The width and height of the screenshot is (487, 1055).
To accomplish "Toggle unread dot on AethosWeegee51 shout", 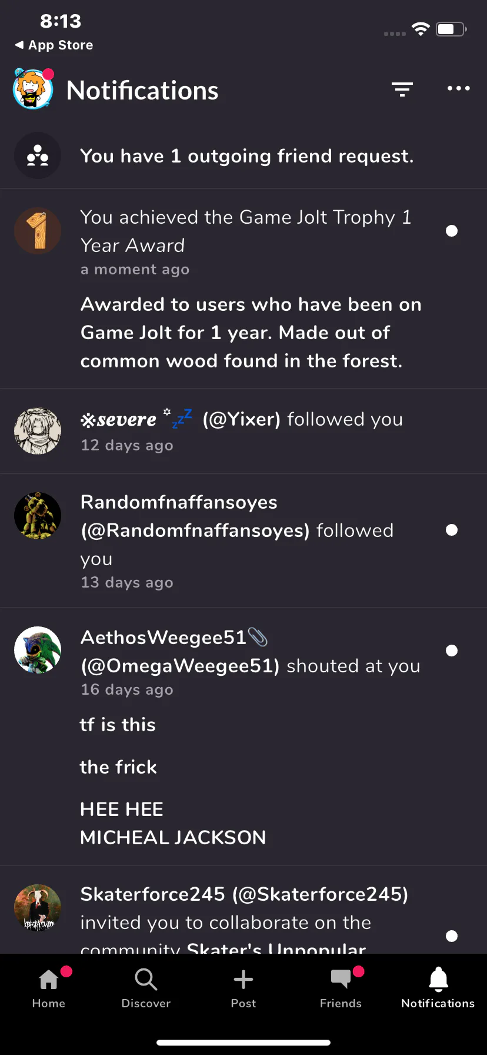I will [452, 651].
